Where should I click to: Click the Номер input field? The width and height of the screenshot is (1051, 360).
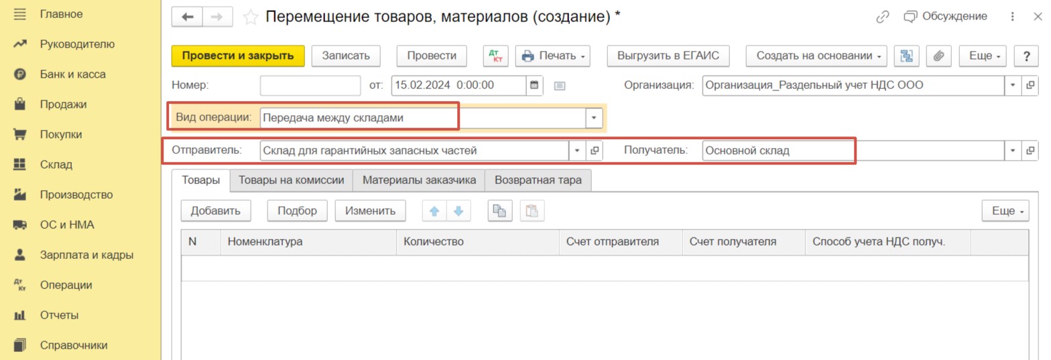(310, 86)
